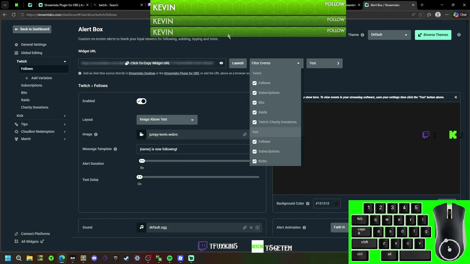This screenshot has height=264, width=470.
Task: Switch to twitch - Search browser tab
Action: click(117, 5)
